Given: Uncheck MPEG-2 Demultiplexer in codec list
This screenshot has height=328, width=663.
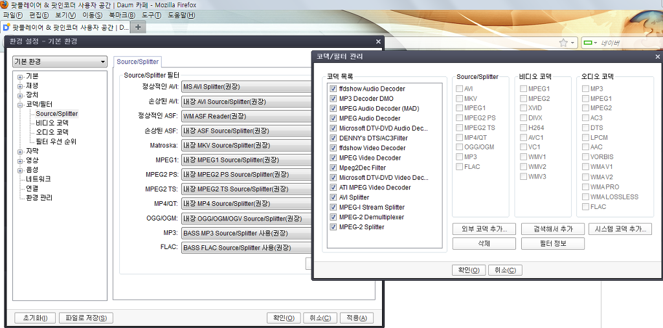Looking at the screenshot, I should pyautogui.click(x=333, y=217).
